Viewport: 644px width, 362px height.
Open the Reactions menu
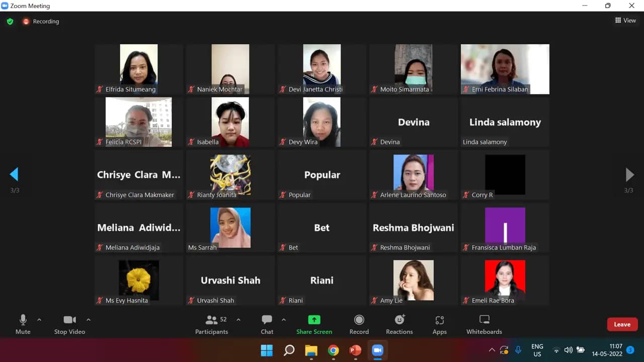point(399,324)
